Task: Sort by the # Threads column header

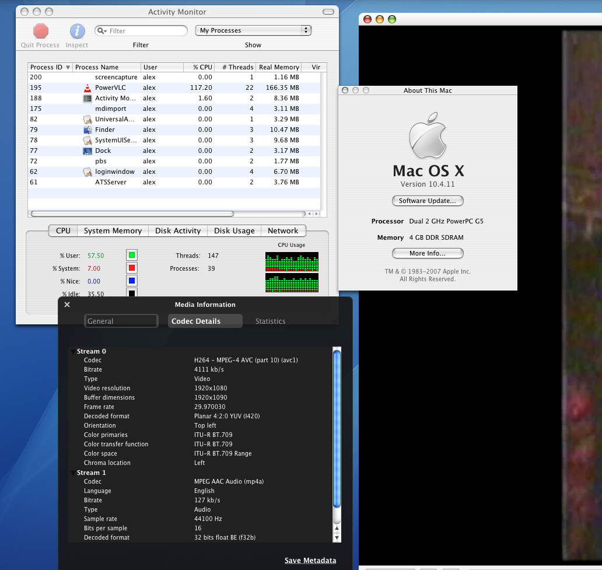Action: coord(235,67)
